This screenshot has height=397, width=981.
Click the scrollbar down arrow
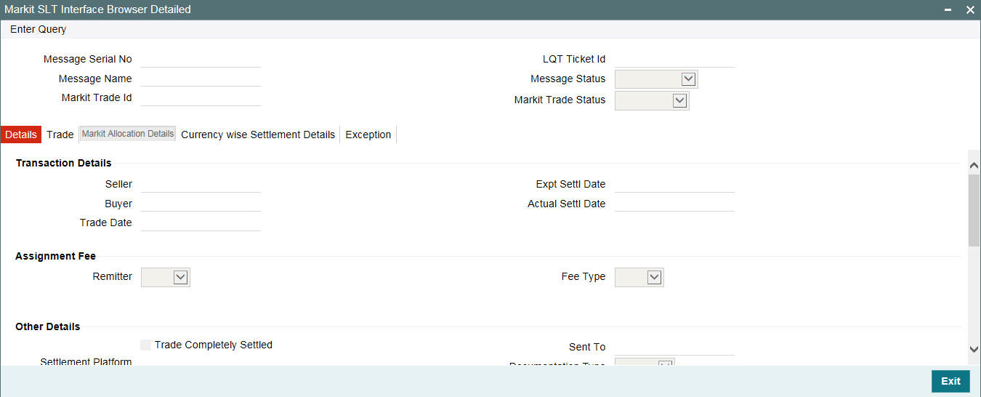(x=974, y=349)
